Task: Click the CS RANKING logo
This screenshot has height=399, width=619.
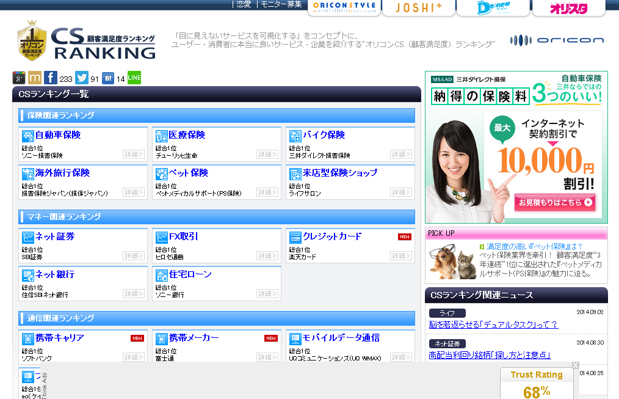Action: click(x=86, y=42)
